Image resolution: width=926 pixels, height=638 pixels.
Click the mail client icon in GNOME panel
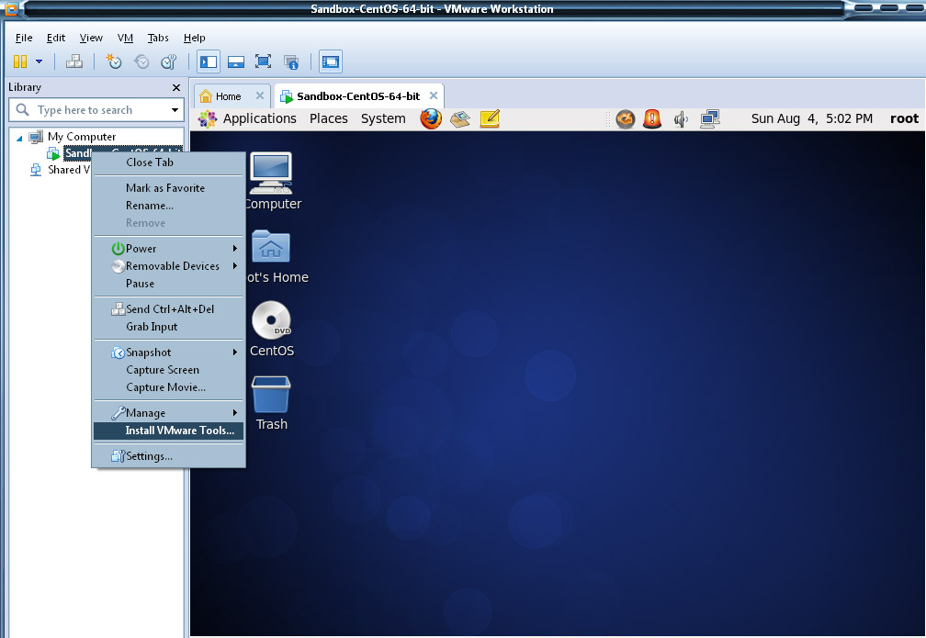pos(460,118)
